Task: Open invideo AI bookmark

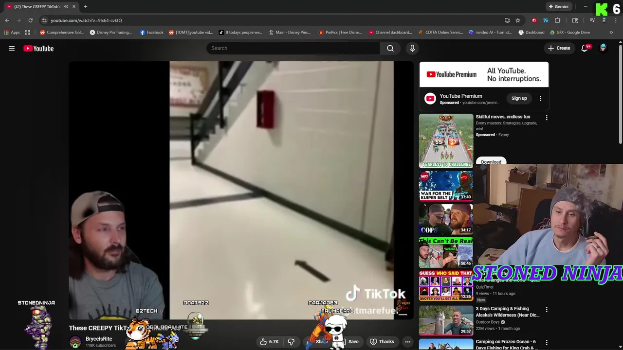Action: 490,33
